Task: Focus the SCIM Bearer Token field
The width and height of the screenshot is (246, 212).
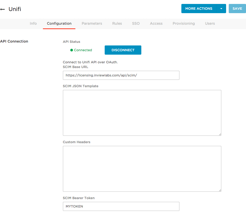Action: 121,206
